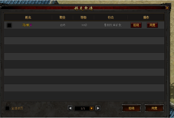Click the female gender icon beside 冯2帆
174x118 pixels.
point(31,25)
